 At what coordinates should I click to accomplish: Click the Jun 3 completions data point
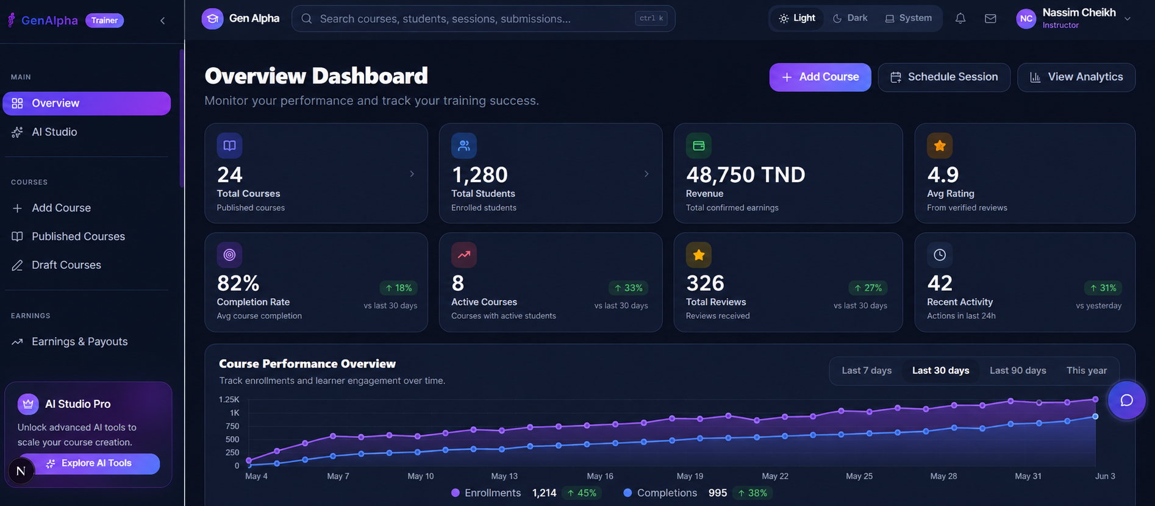point(1095,416)
